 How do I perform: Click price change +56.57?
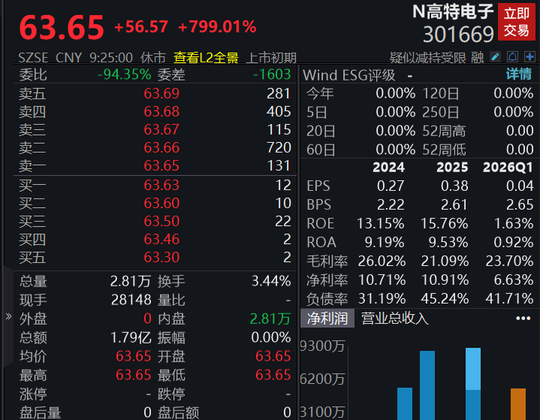[x=141, y=27]
